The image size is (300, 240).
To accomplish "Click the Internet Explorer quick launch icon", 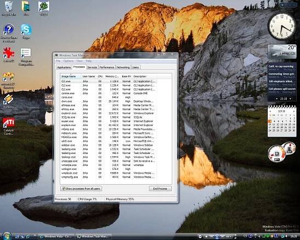I will pyautogui.click(x=28, y=236).
